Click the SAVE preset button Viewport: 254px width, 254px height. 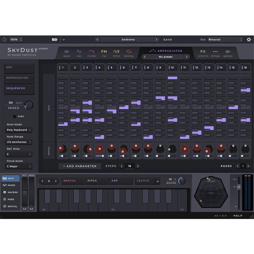click(168, 40)
